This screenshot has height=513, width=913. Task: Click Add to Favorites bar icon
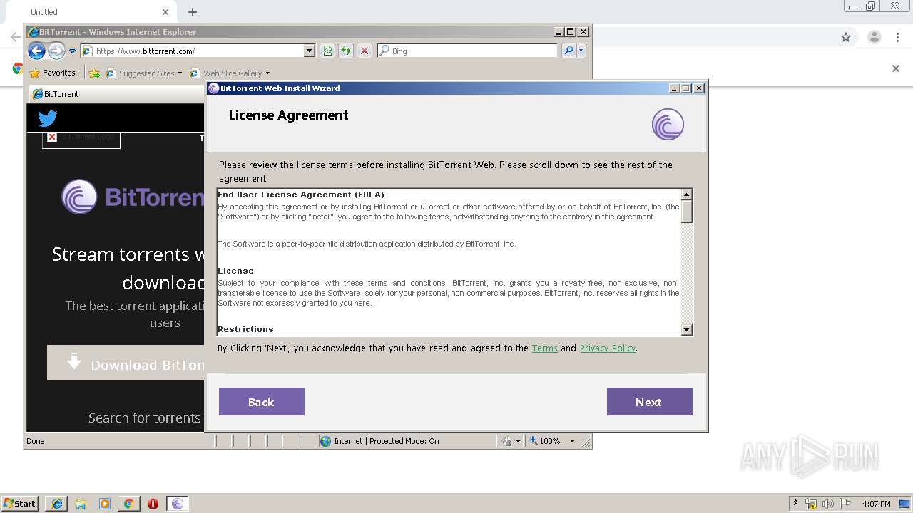[93, 73]
